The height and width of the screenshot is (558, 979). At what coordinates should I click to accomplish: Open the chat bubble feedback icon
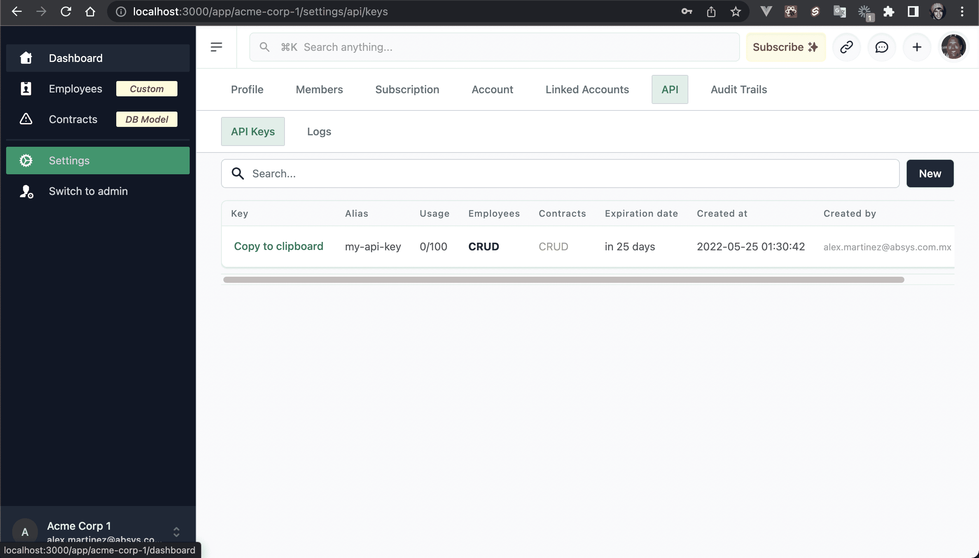coord(881,47)
